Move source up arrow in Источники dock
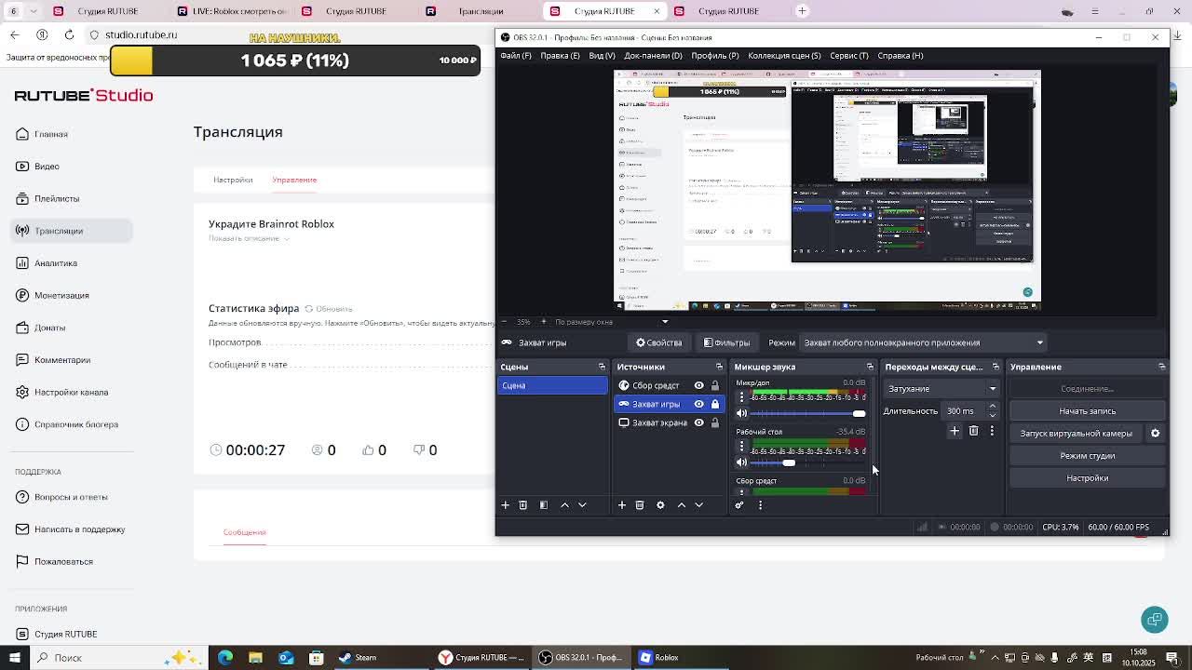 pos(681,505)
